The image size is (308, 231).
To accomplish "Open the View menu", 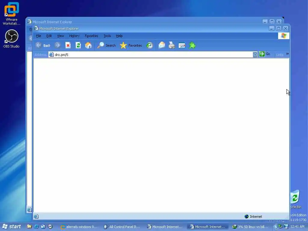I will [x=60, y=36].
